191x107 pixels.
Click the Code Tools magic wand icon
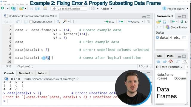click(64, 22)
